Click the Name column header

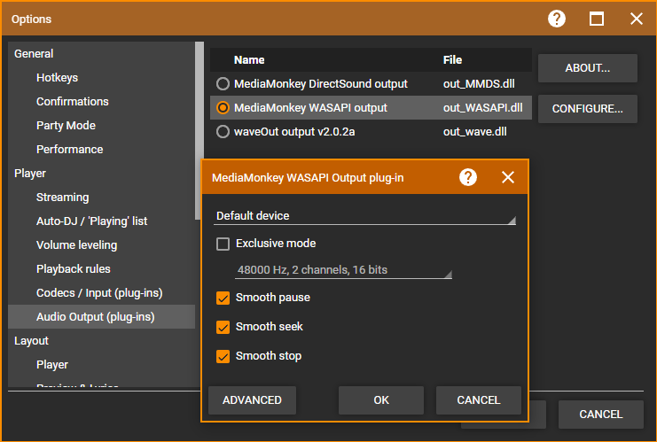tap(249, 60)
